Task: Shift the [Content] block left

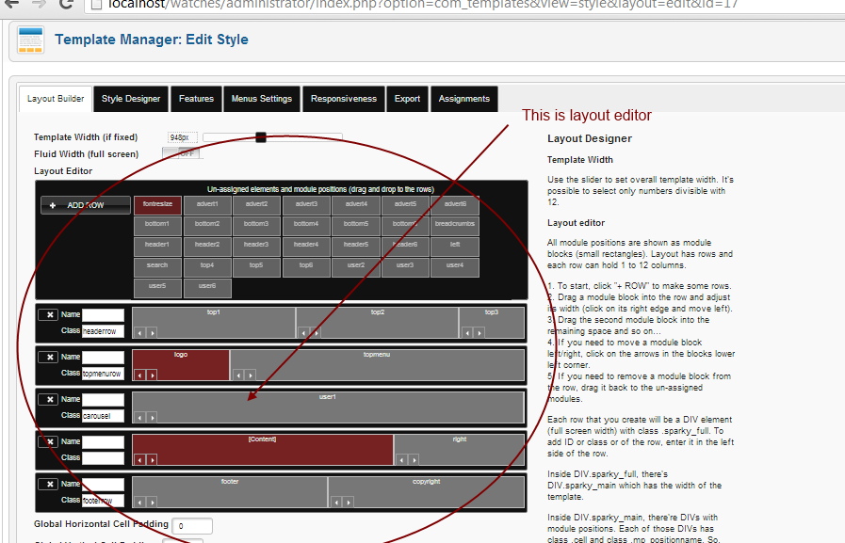Action: [x=140, y=459]
